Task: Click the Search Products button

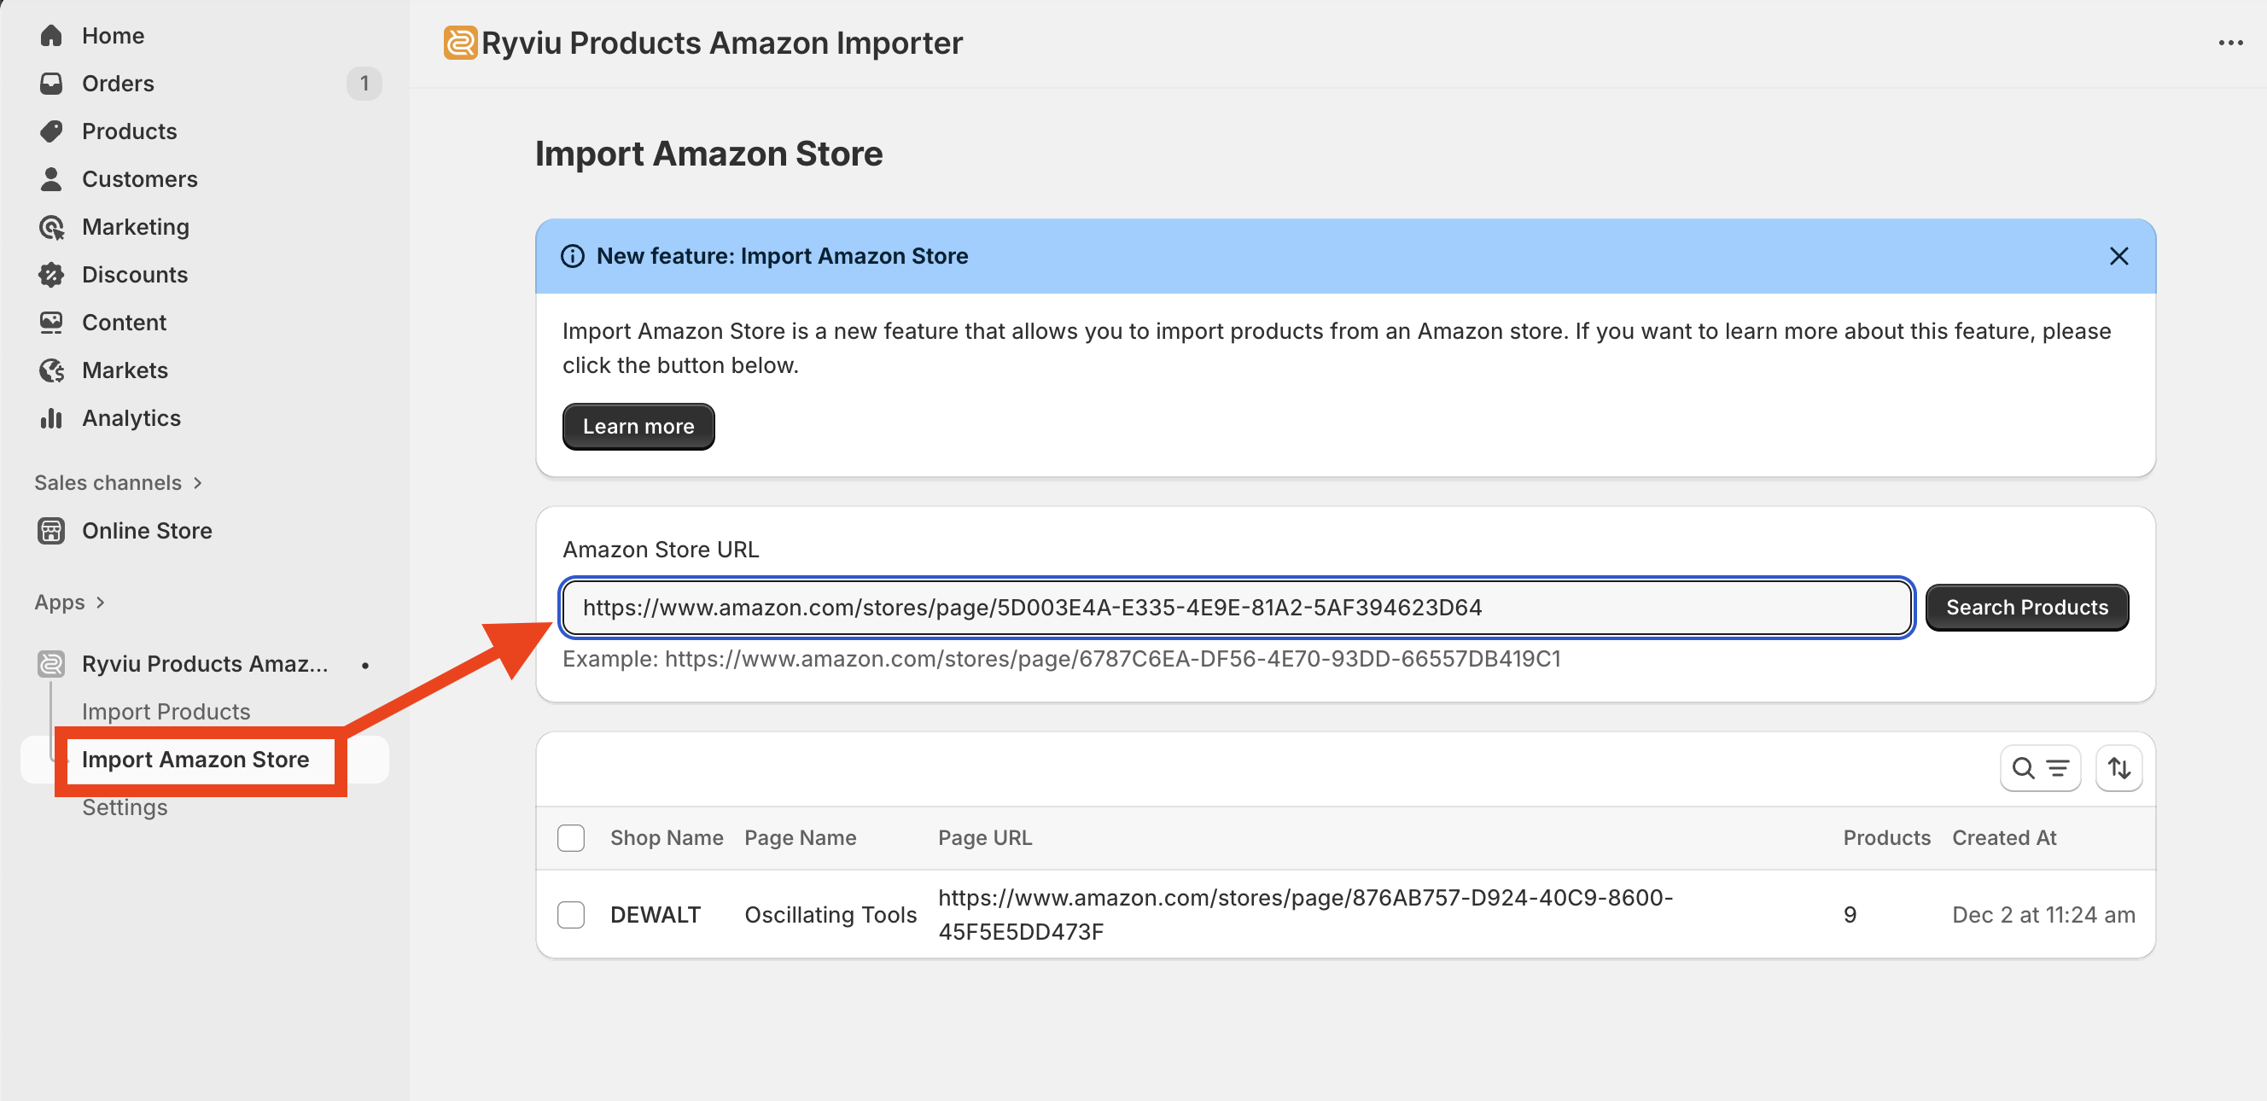Action: coord(2025,608)
